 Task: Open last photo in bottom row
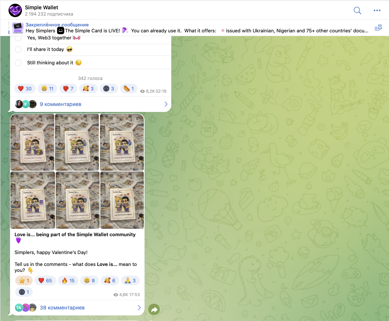[122, 200]
